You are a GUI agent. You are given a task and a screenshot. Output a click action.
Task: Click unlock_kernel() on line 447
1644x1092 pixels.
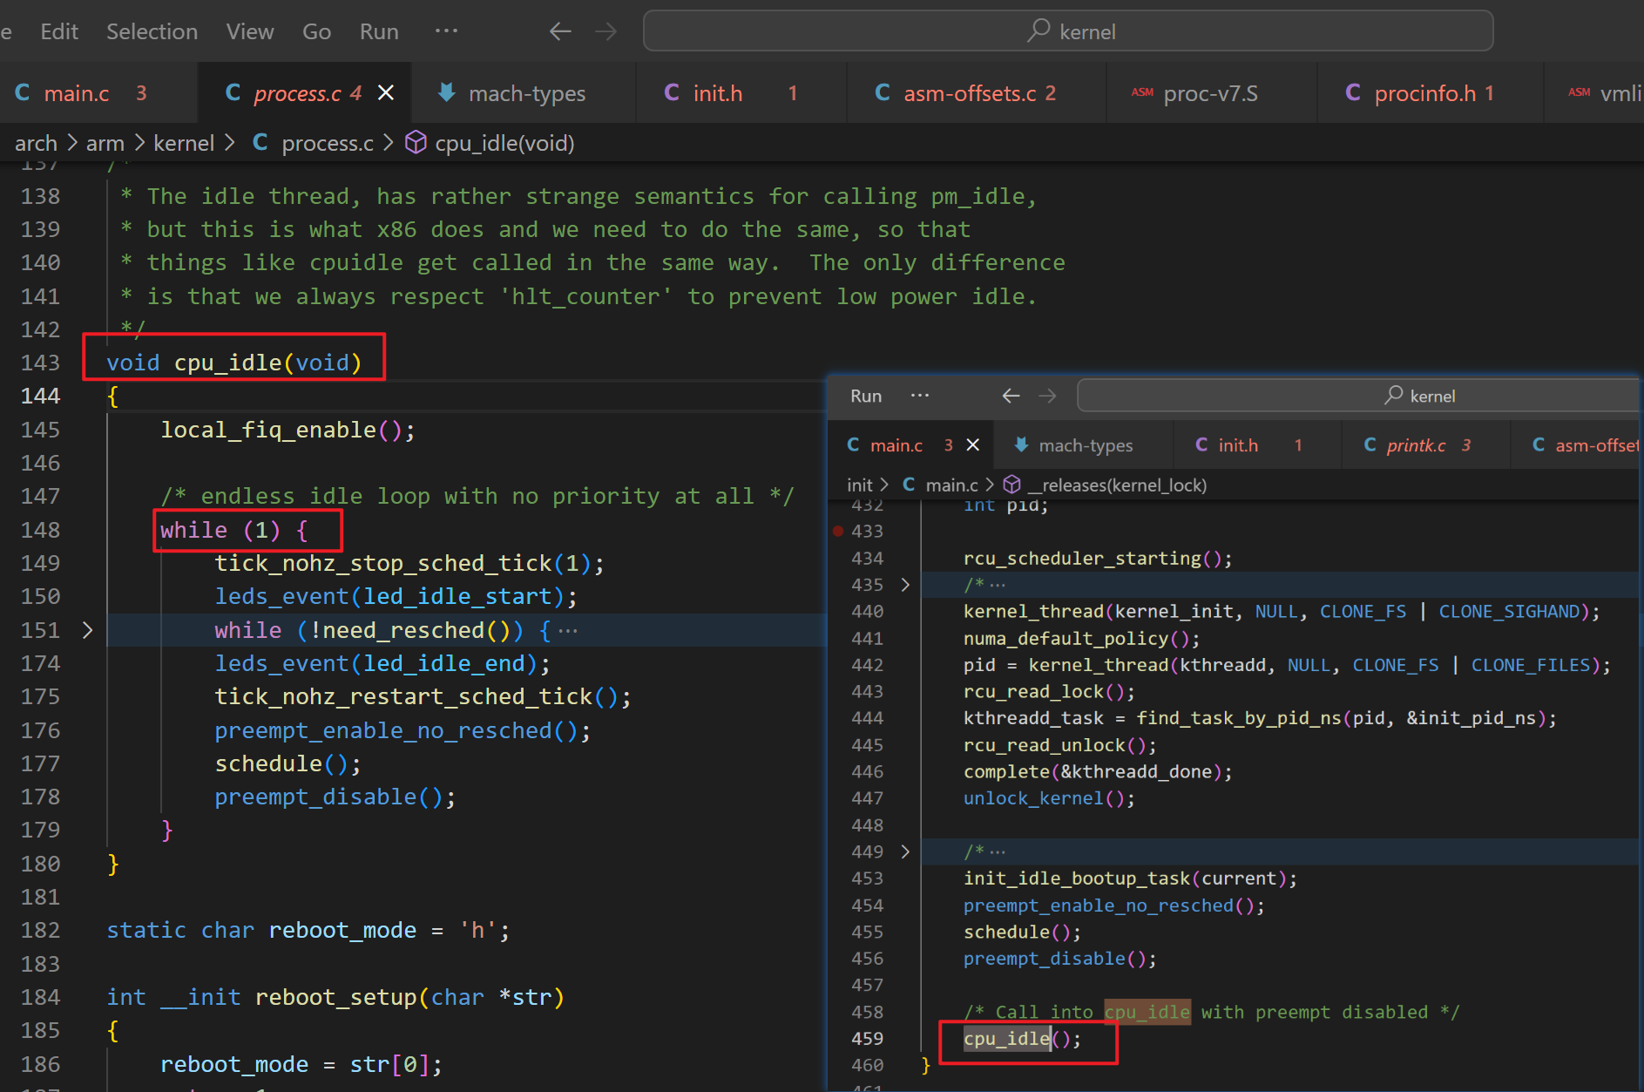1049,798
